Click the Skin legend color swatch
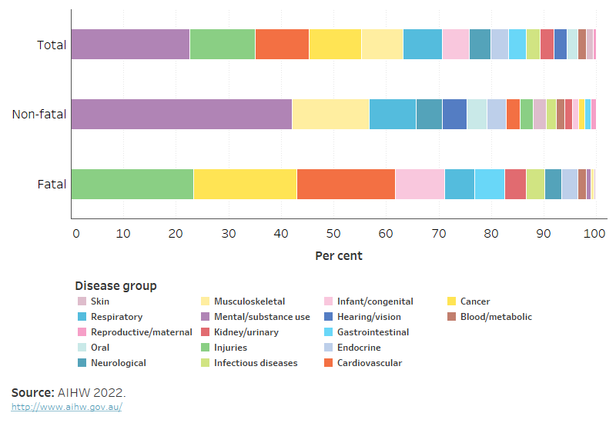This screenshot has width=616, height=423. coord(81,301)
